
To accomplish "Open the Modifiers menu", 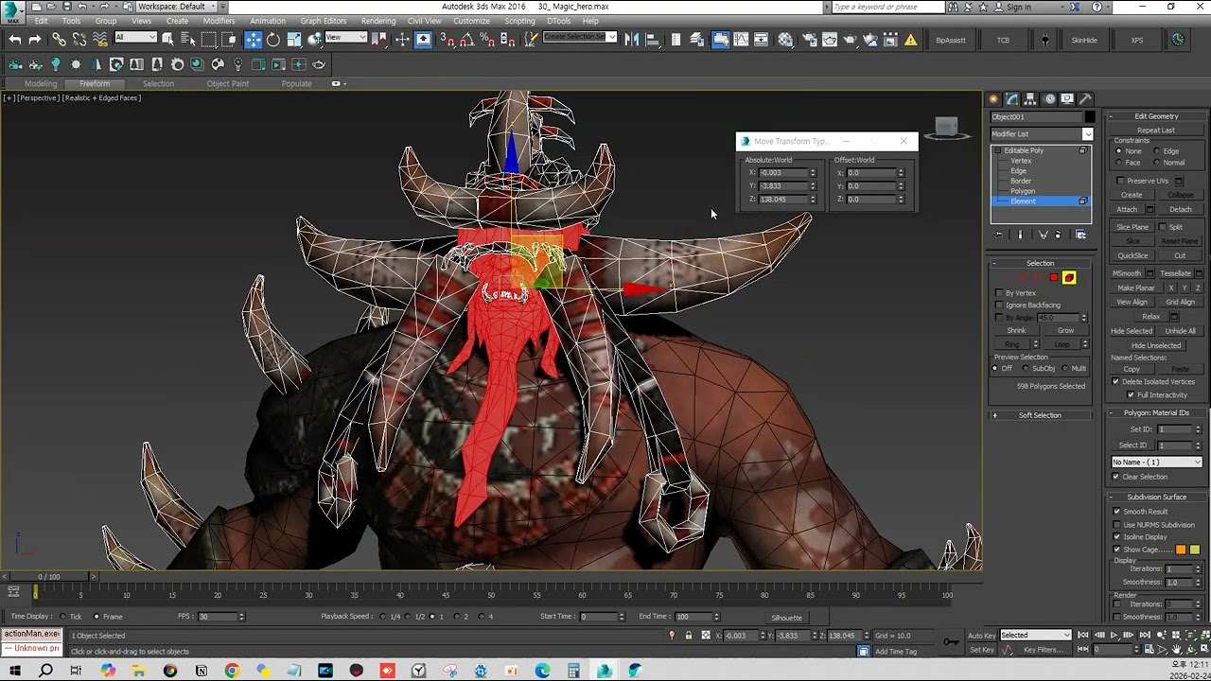I will click(219, 21).
